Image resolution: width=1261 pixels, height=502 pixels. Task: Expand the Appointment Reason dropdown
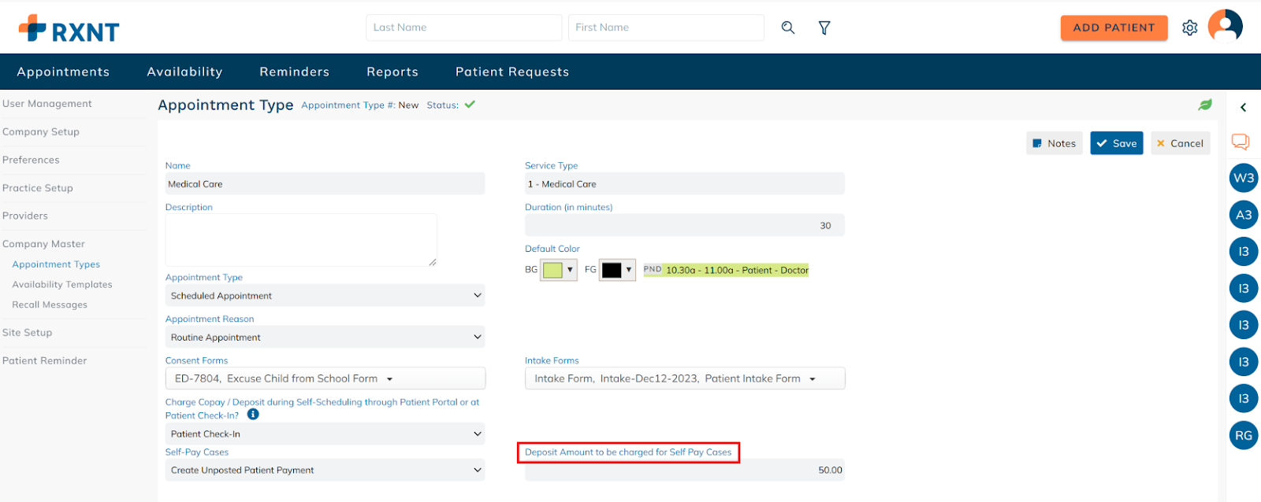(325, 338)
